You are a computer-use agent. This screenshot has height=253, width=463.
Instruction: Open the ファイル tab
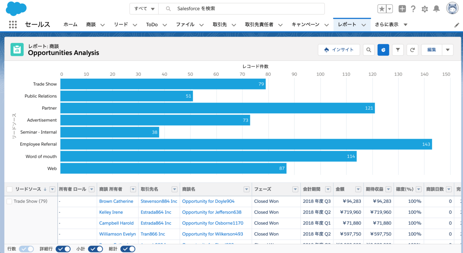click(185, 24)
